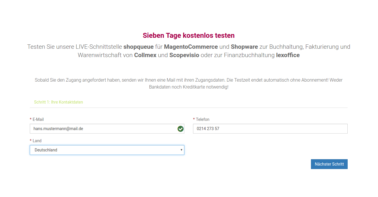
Task: Click the bold lexoffice text
Action: point(288,55)
